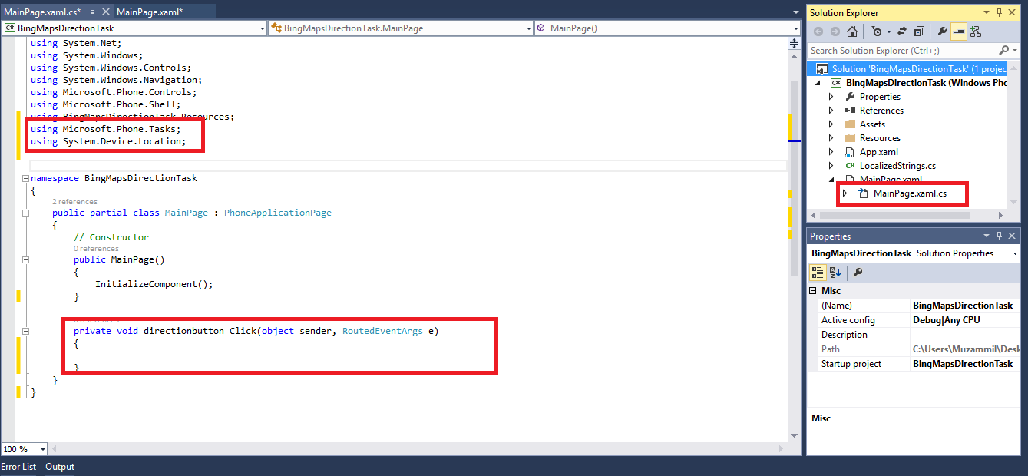This screenshot has width=1028, height=476.
Task: Select MainPage.xaml.cs in Solution Explorer
Action: coord(910,193)
